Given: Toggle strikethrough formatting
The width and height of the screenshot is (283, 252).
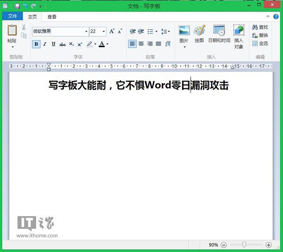Looking at the screenshot, I should [x=62, y=44].
